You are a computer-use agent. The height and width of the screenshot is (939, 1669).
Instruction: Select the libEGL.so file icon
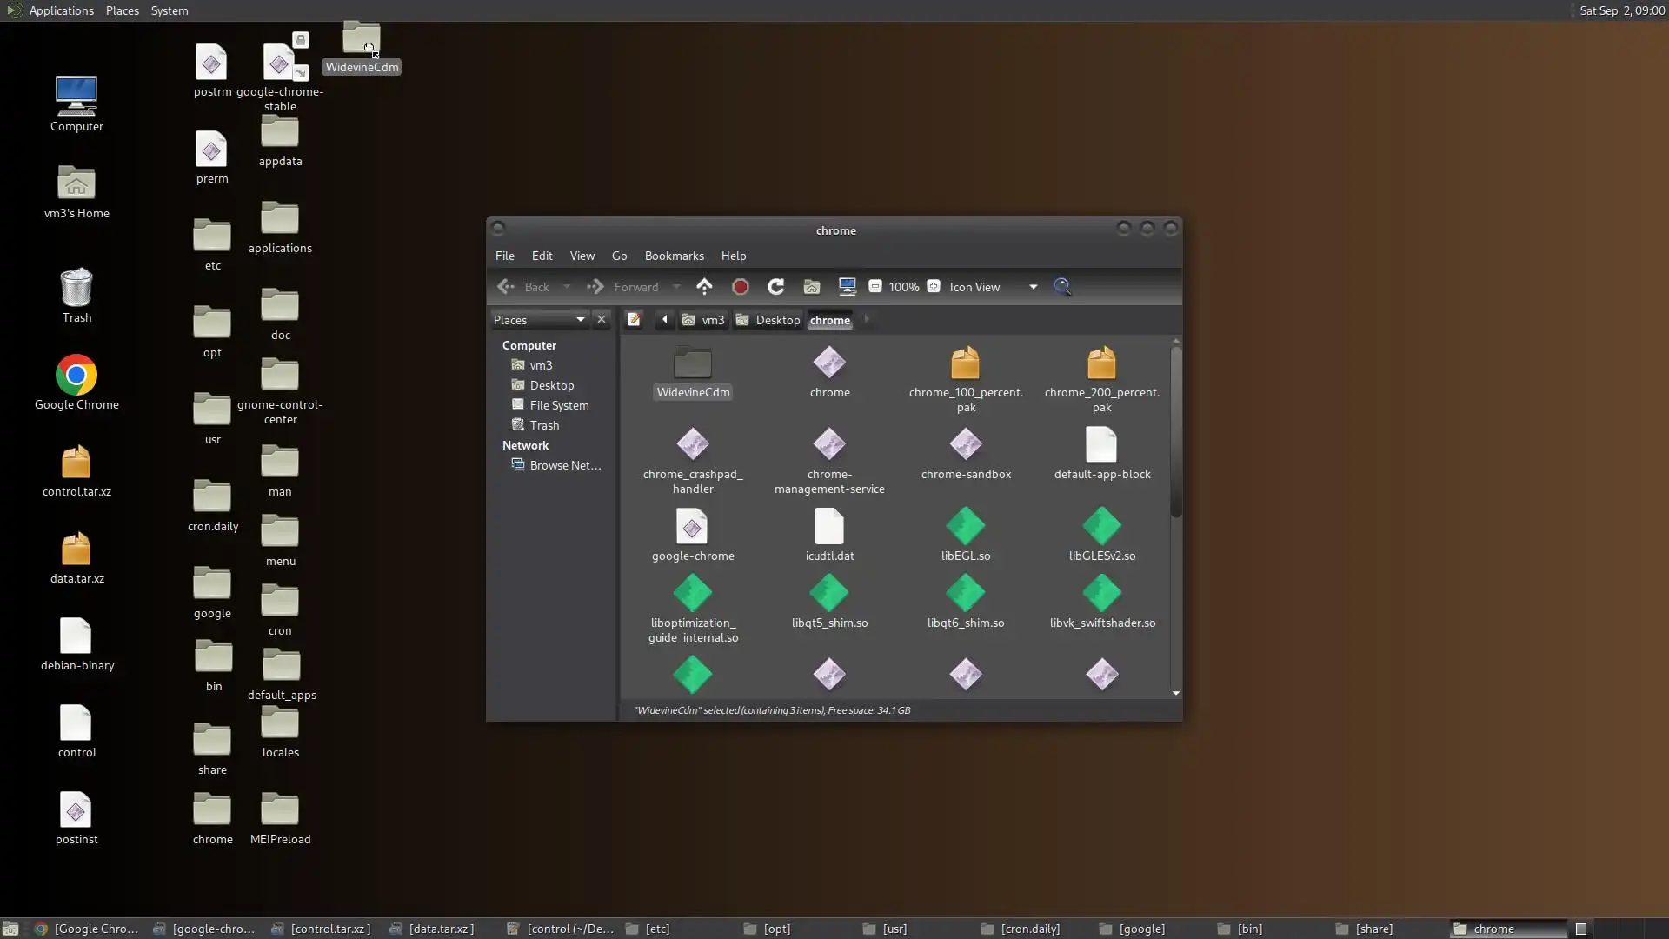pos(965,528)
